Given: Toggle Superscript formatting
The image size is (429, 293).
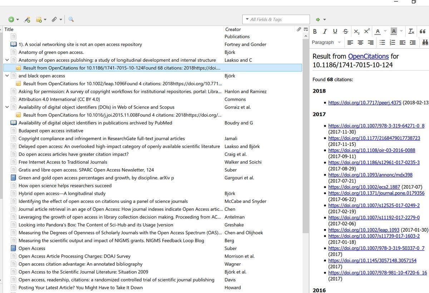Looking at the screenshot, I should tap(367, 31).
